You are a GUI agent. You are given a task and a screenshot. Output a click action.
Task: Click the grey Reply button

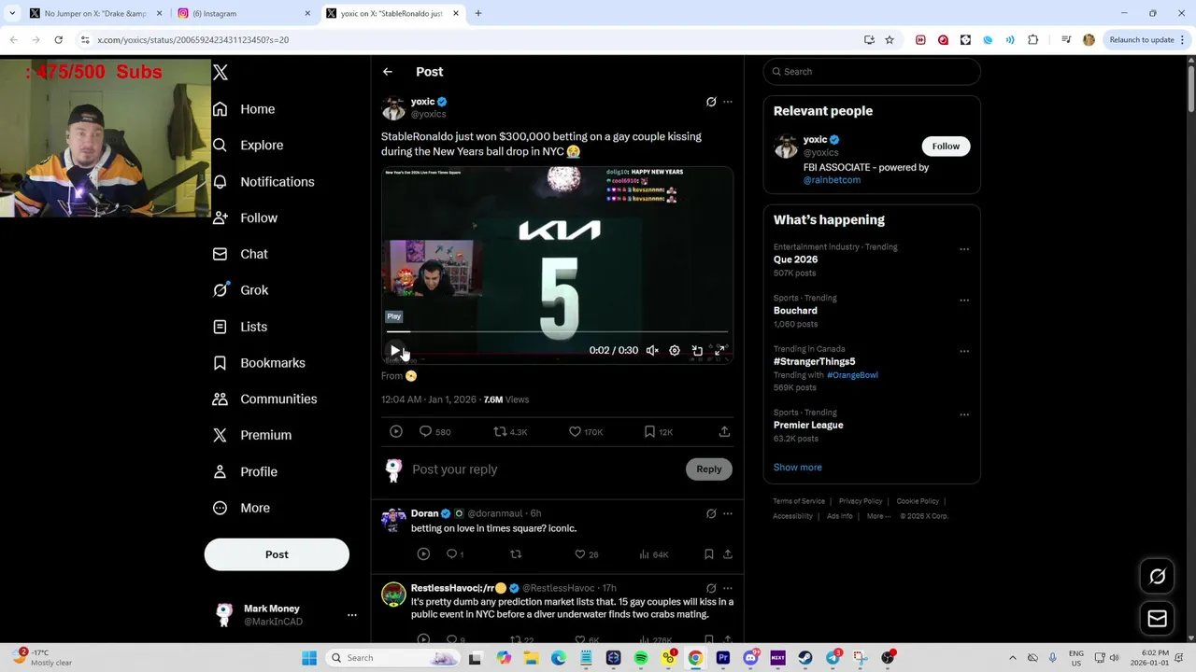(708, 469)
